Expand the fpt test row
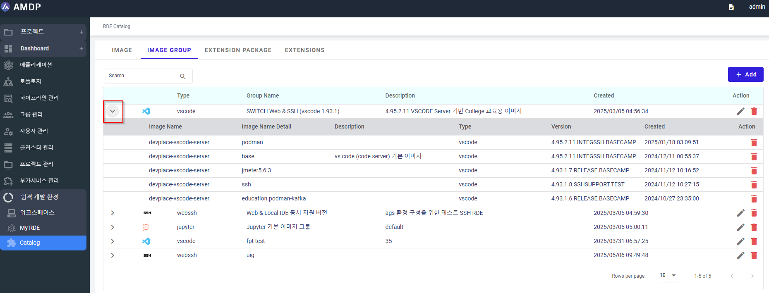The width and height of the screenshot is (769, 293). coord(113,241)
